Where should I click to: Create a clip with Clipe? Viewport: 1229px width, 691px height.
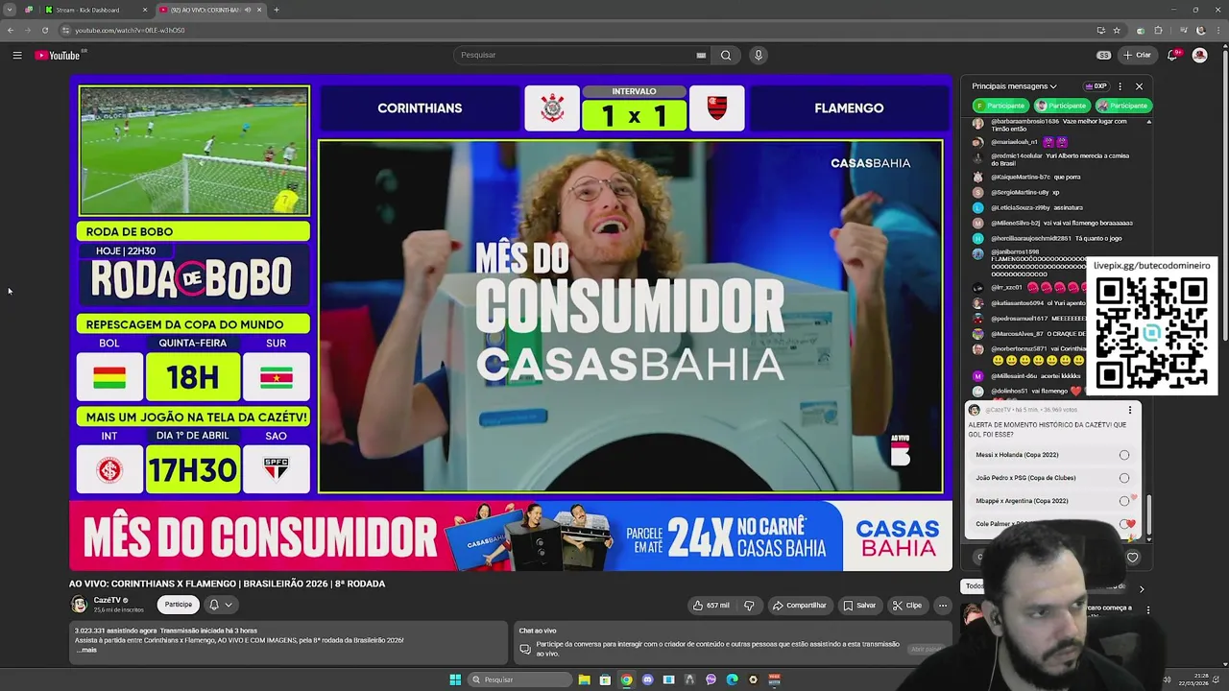click(907, 606)
